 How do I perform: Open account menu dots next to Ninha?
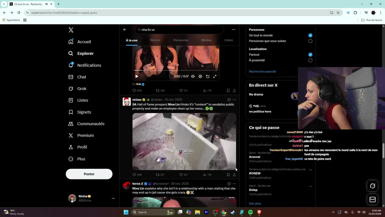(113, 198)
